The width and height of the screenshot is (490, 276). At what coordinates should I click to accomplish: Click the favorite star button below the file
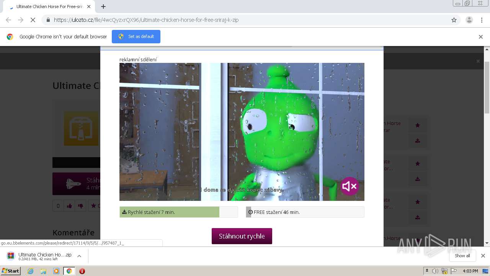click(94, 206)
